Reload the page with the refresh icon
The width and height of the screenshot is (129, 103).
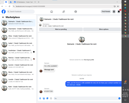(10, 6)
